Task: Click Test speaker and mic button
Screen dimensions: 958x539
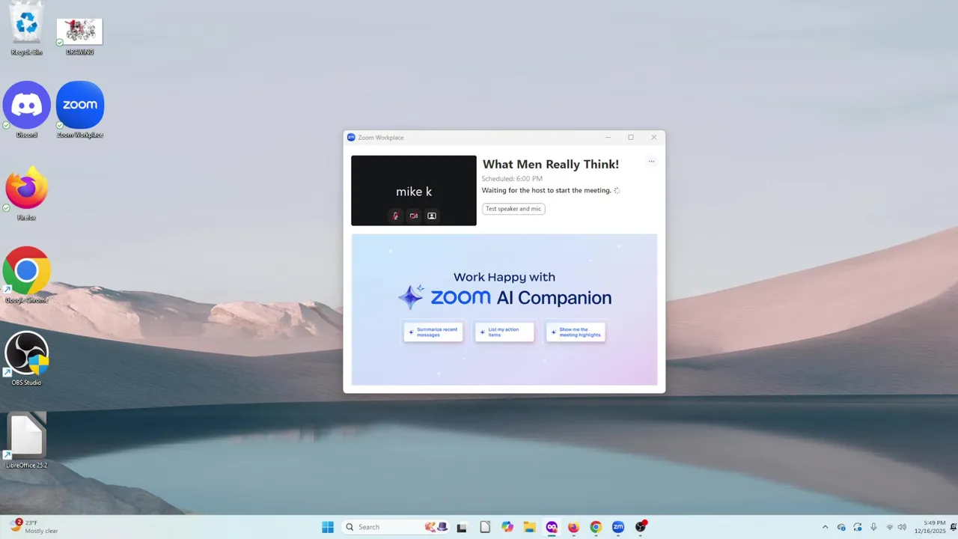Action: (513, 209)
